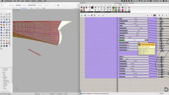Click the canvas compass widget icon
The width and height of the screenshot is (169, 95).
(166, 89)
